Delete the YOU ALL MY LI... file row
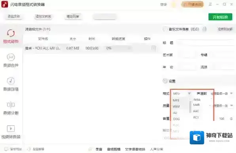Viewport: 236px width, 153px height. [x=154, y=48]
